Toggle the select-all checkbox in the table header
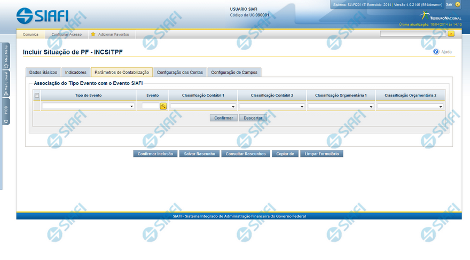The image size is (470, 260). tap(37, 96)
